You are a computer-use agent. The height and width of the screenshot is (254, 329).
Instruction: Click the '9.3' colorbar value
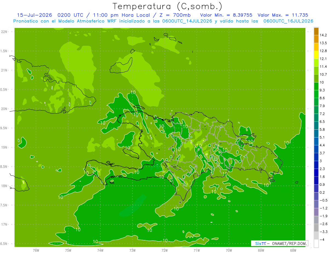322,90
